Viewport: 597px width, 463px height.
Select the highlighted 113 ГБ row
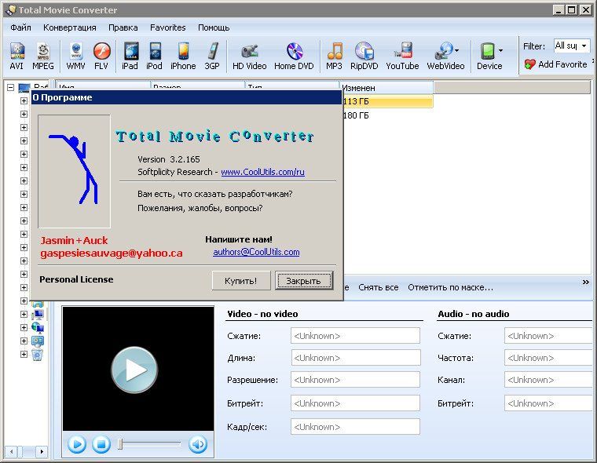[x=387, y=101]
